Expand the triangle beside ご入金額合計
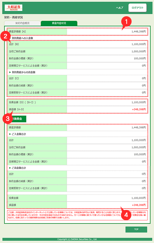 pyautogui.click(x=10, y=134)
